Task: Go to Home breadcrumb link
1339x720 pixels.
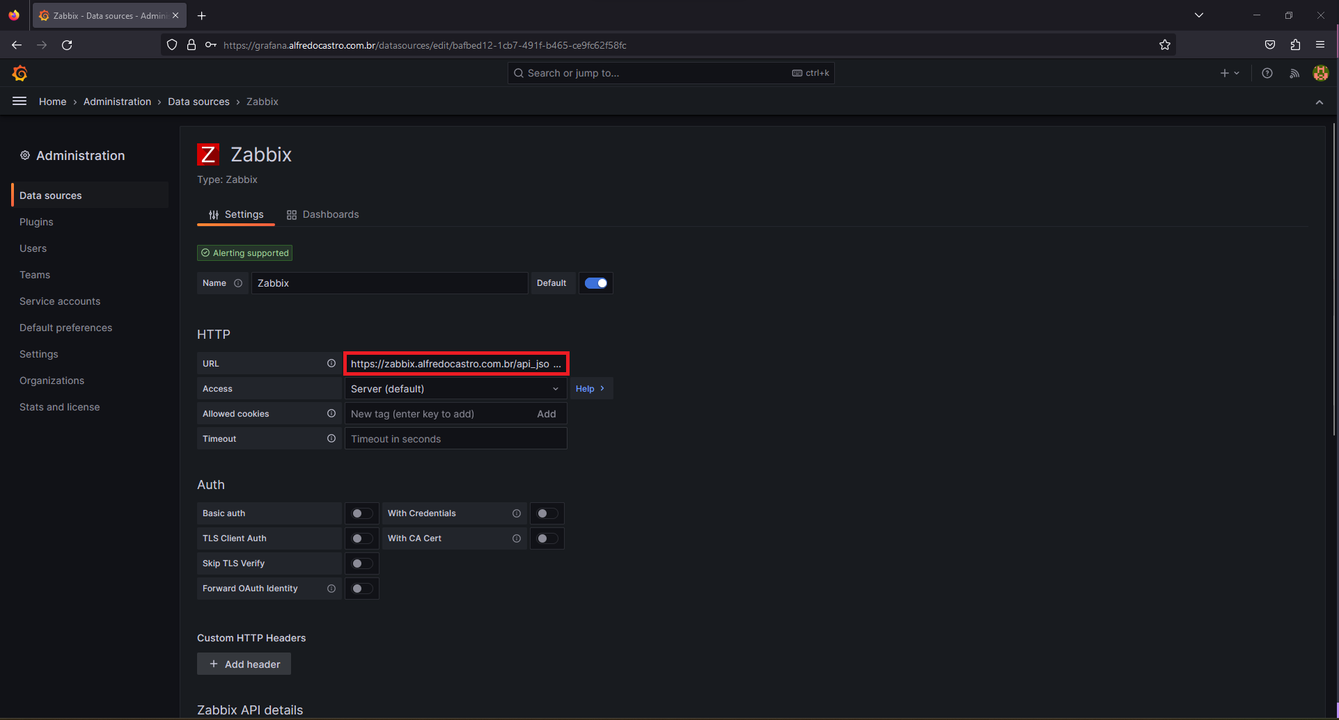Action: point(53,102)
